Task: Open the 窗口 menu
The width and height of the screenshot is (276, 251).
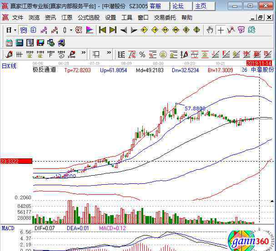Action: [x=143, y=18]
